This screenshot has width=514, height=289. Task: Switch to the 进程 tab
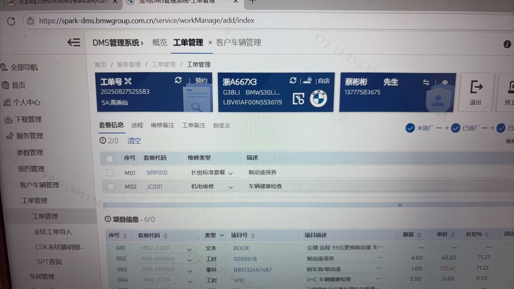137,125
